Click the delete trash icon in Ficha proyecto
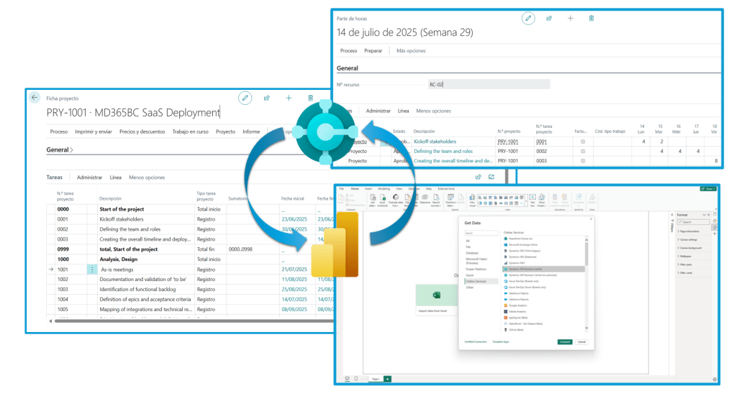 click(x=310, y=98)
